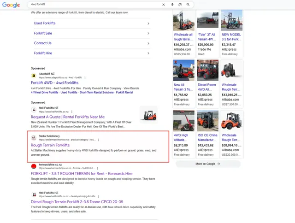Click into the 4wd forklift search field
The height and width of the screenshot is (223, 295).
[94, 4]
